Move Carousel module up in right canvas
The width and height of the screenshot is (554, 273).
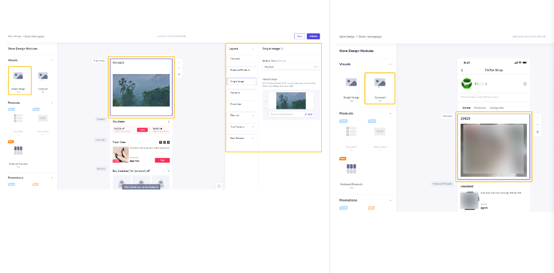pyautogui.click(x=538, y=118)
